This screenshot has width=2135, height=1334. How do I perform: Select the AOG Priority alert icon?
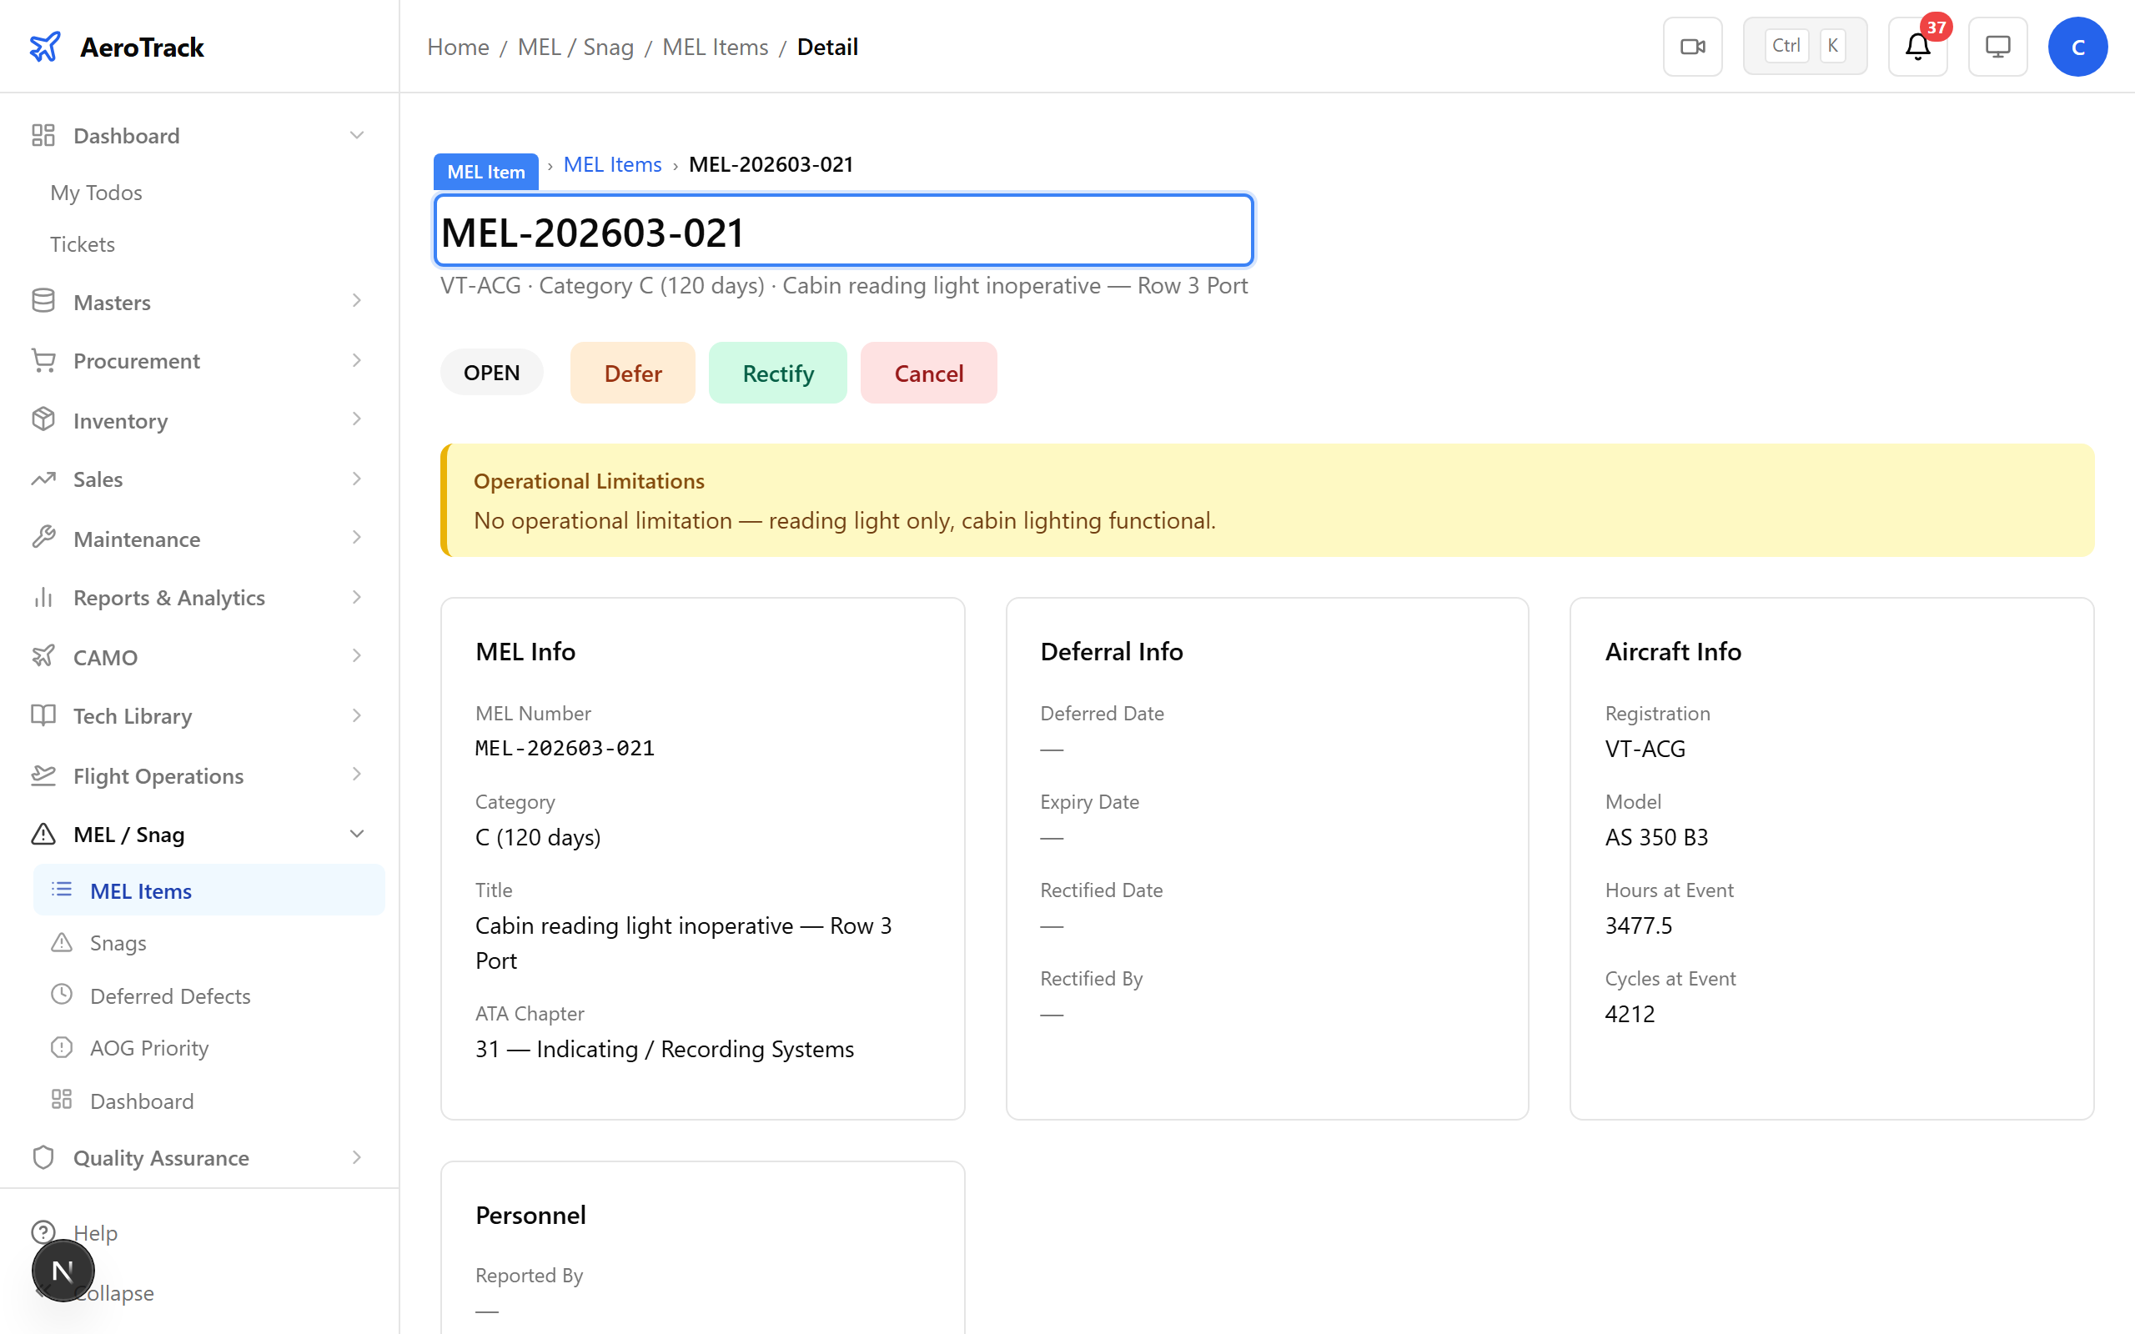click(x=62, y=1047)
